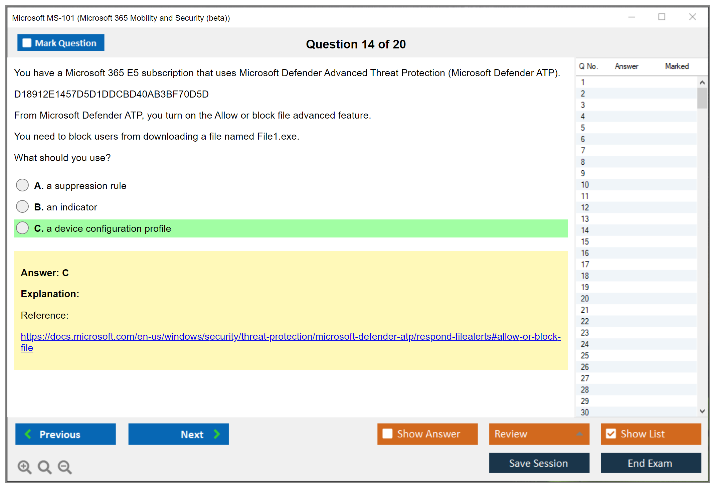Click the zoom in magnifier icon

pos(24,467)
